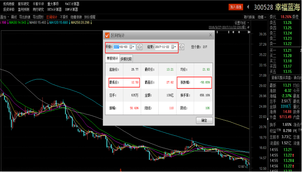This screenshot has height=172, width=302.
Task: Click the 最低价 value 12.50
Action: (x=135, y=82)
